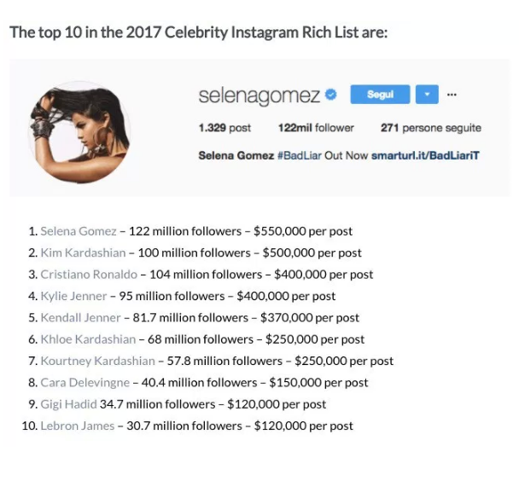Open the smarturl.it/BadLiariT link
519x481 pixels.
425,155
